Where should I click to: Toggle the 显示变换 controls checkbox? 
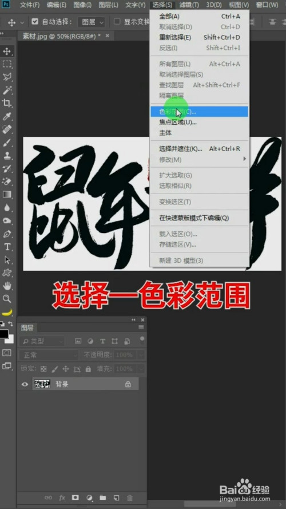coord(117,22)
